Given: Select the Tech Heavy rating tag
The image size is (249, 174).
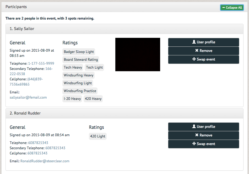Looking at the screenshot, I should (x=73, y=67).
